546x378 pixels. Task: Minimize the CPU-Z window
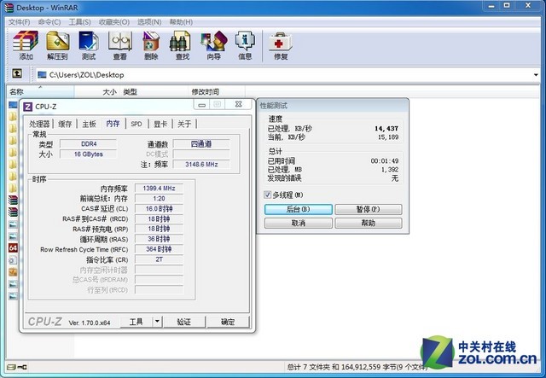coord(201,104)
